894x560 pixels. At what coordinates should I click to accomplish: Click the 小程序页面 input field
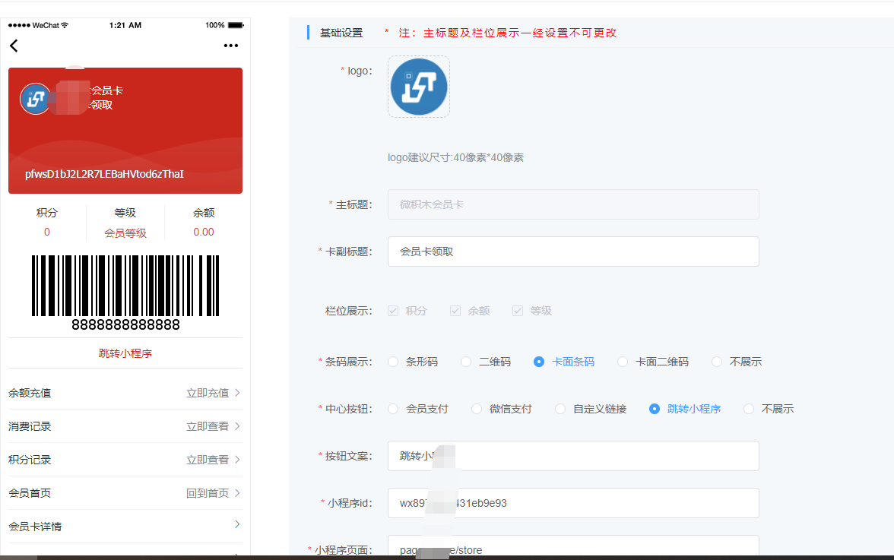pyautogui.click(x=573, y=547)
